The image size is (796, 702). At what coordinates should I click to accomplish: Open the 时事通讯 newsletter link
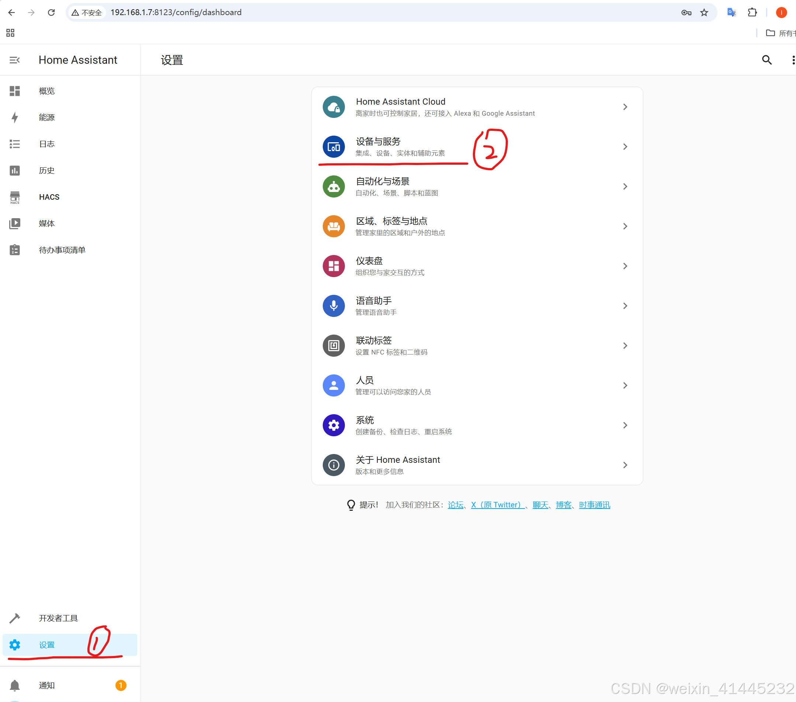[594, 505]
